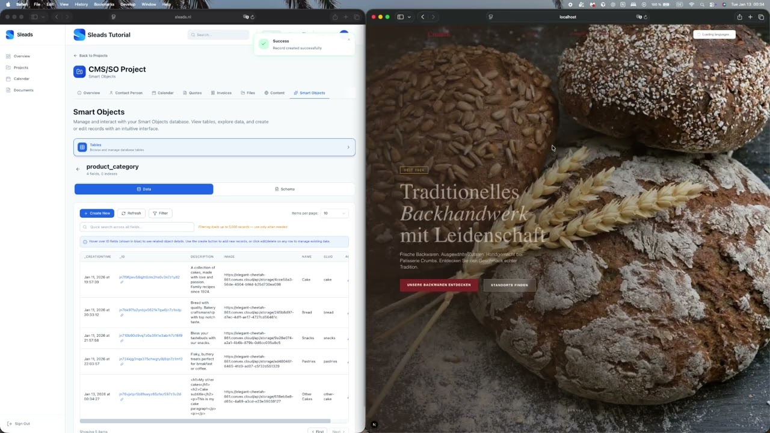This screenshot has height=433, width=770.
Task: Click the Sleads Tutorial header logo
Action: coord(79,35)
